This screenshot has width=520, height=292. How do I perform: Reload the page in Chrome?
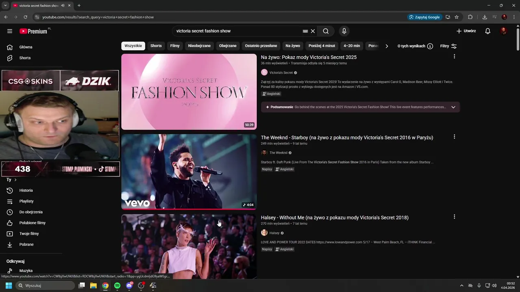pos(25,17)
